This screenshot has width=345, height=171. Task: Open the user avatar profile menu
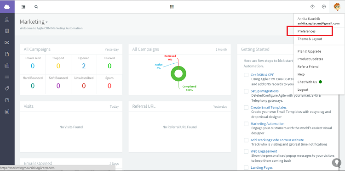[x=337, y=7]
